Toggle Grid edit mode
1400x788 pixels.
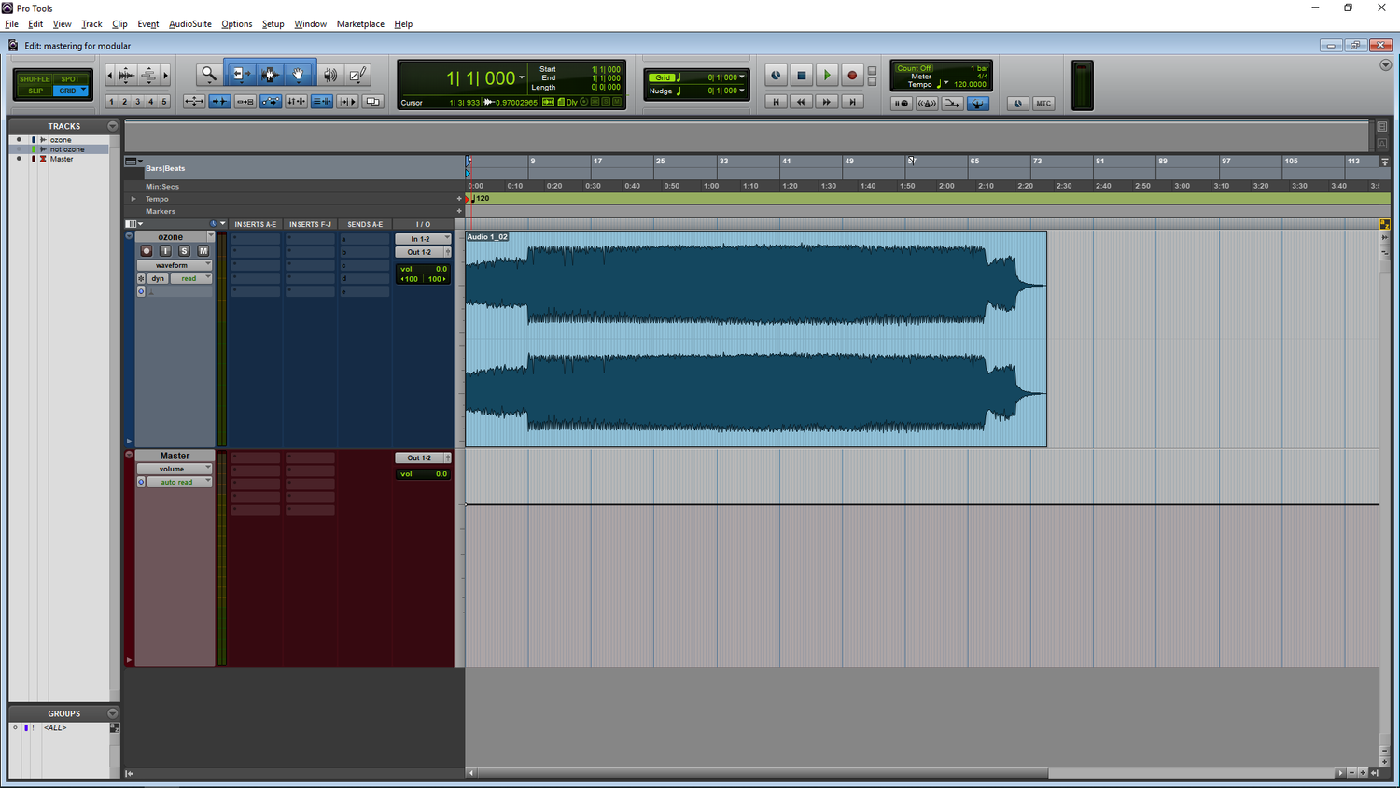tap(70, 91)
